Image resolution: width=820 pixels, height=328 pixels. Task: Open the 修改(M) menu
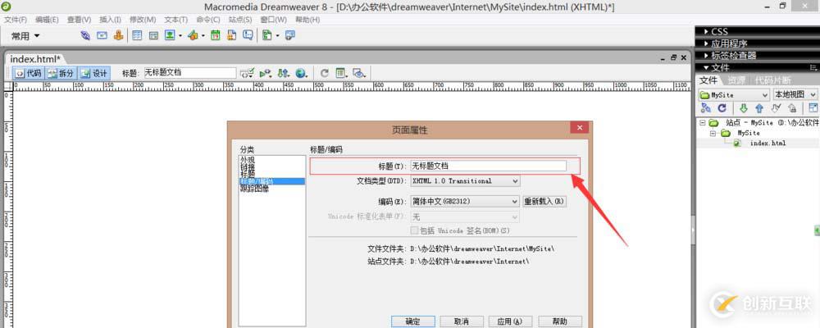(142, 20)
